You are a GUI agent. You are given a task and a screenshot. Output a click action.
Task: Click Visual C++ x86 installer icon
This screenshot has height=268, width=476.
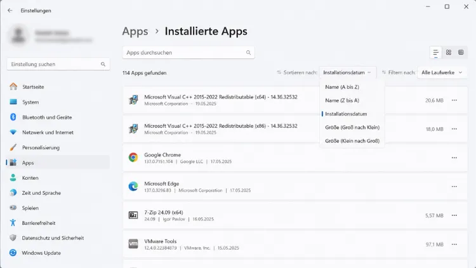point(133,128)
